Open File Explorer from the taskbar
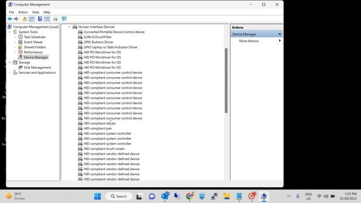 pos(227,196)
